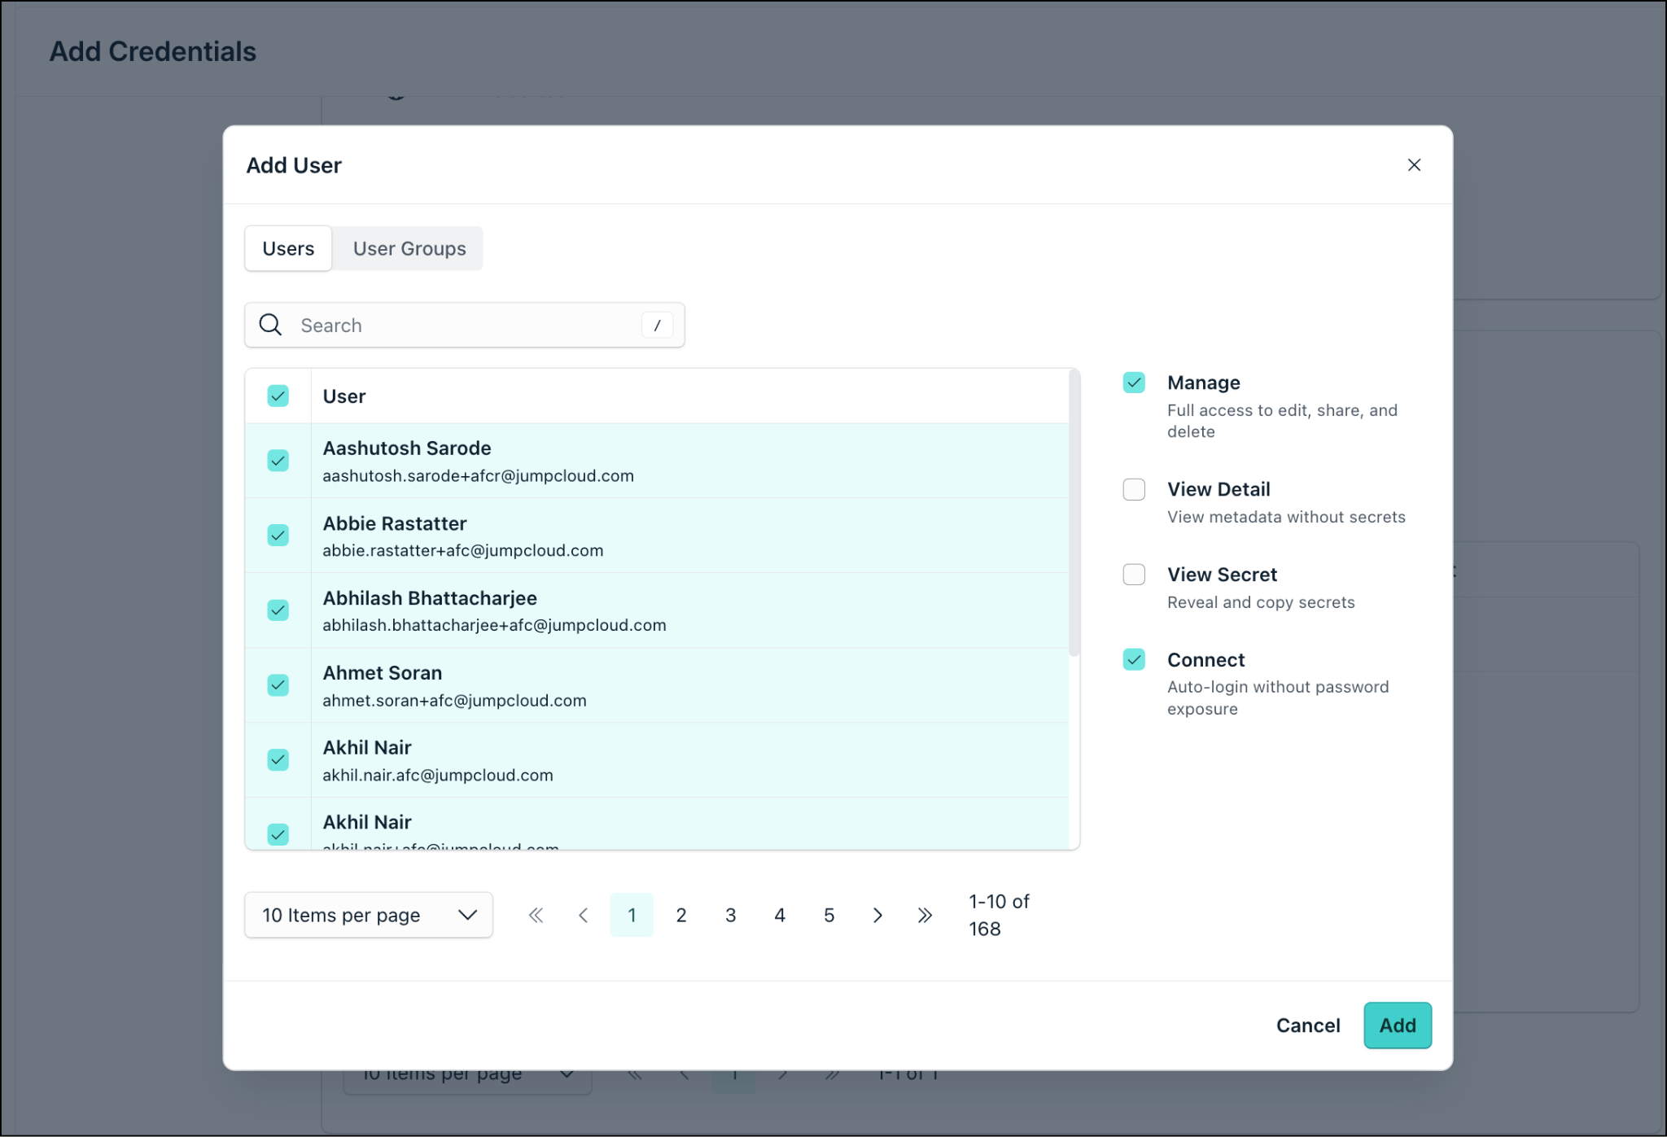Select the Aashutosh Sarode name text
The width and height of the screenshot is (1667, 1137).
tap(407, 448)
